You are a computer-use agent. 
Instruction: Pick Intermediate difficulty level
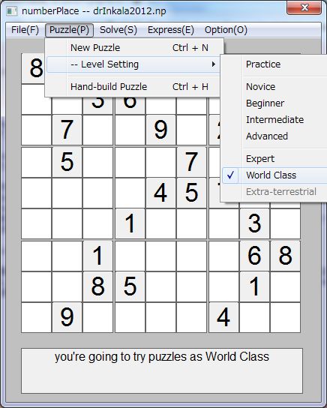click(x=274, y=120)
